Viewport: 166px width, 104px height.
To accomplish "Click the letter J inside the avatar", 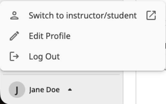I will coord(17,90).
